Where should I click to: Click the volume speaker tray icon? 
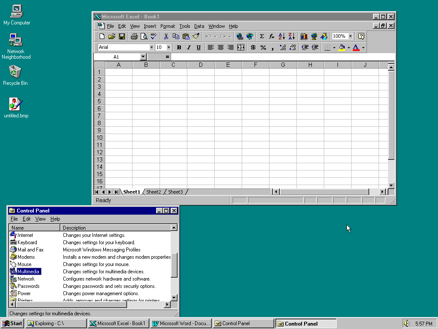coord(407,323)
